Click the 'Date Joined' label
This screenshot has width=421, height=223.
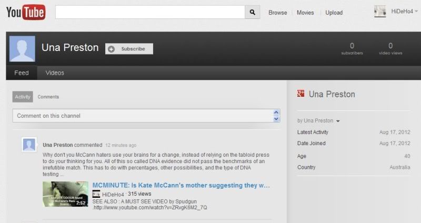[x=311, y=143]
